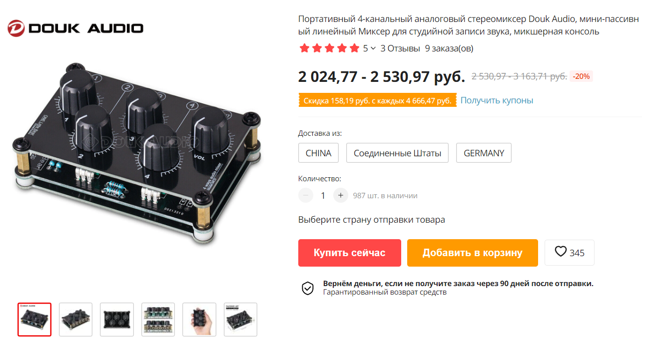This screenshot has width=653, height=357.
Task: Select the first highlighted product thumbnail
Action: (x=34, y=320)
